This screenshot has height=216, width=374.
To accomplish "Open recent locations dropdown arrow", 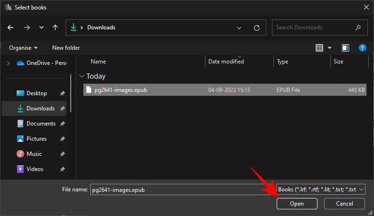I will coord(41,27).
